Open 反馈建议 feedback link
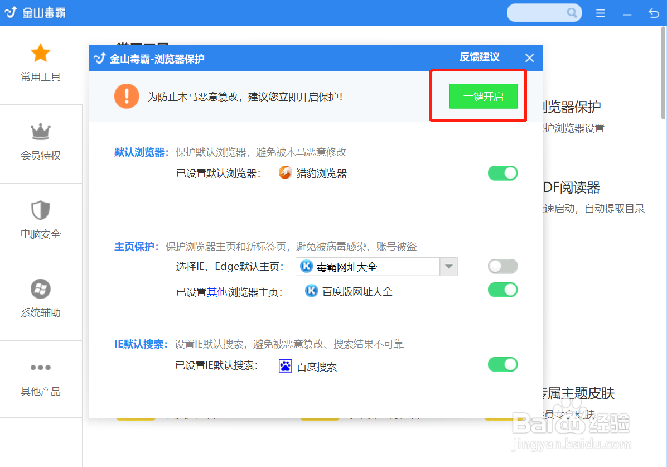Image resolution: width=667 pixels, height=467 pixels. click(x=480, y=57)
